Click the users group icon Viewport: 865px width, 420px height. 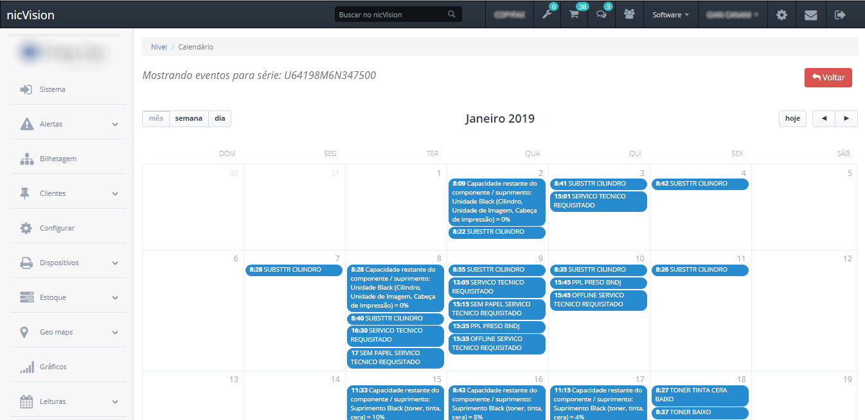[629, 14]
